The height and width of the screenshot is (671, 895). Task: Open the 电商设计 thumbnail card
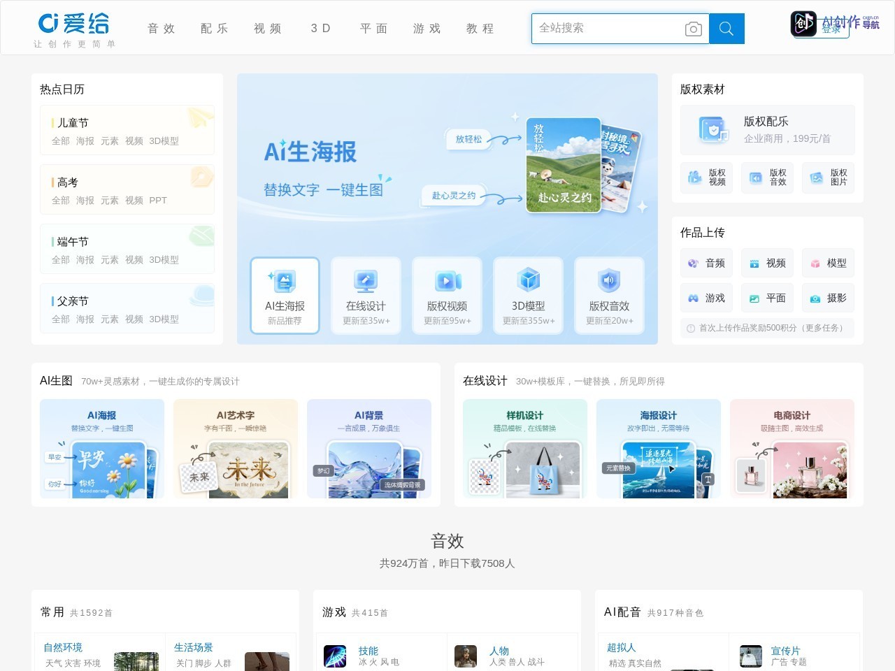pos(792,449)
